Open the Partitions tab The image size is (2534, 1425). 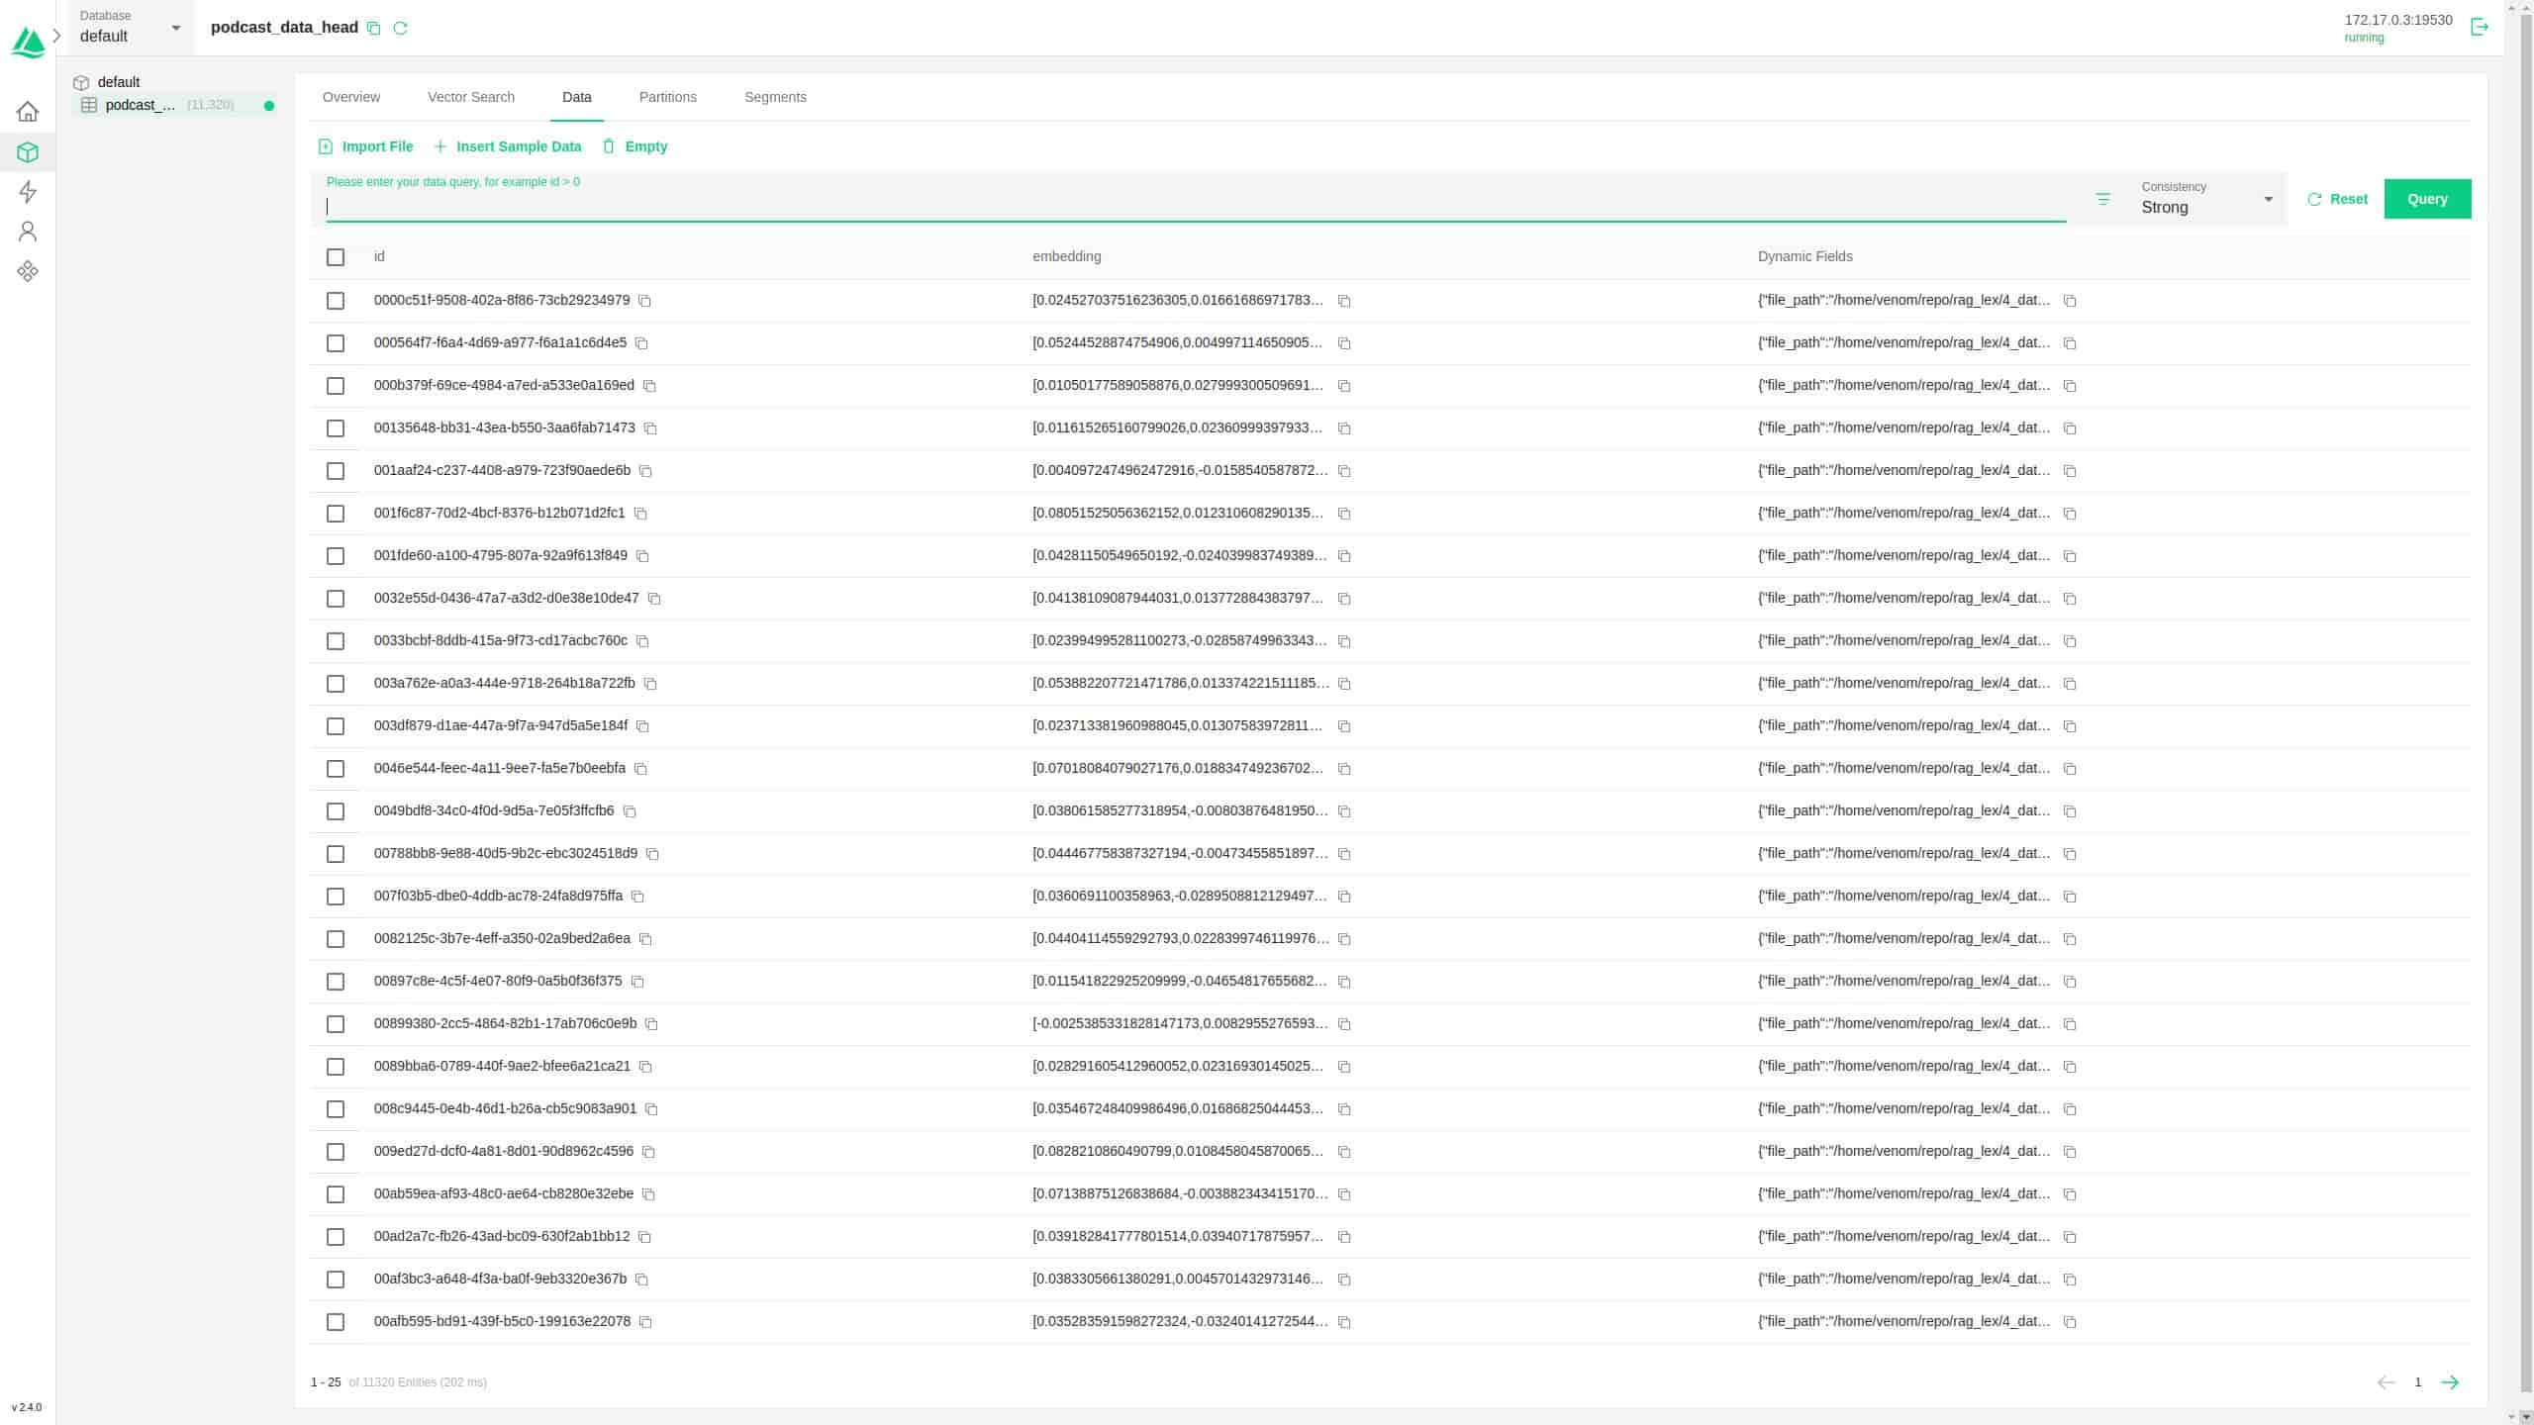668,97
